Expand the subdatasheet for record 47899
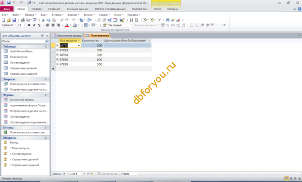The width and height of the screenshot is (302, 182). pyautogui.click(x=57, y=50)
